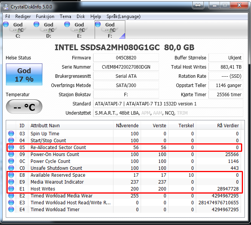
Task: Click status orb of Available Reserved Space row
Action: tap(11, 175)
